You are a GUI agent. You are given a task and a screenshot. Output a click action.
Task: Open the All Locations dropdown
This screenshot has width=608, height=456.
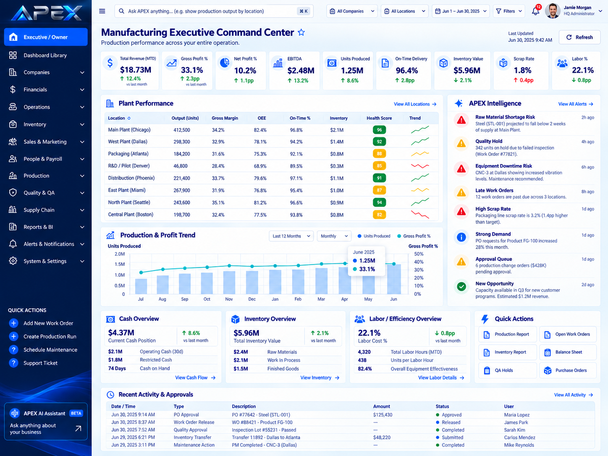[x=405, y=11]
